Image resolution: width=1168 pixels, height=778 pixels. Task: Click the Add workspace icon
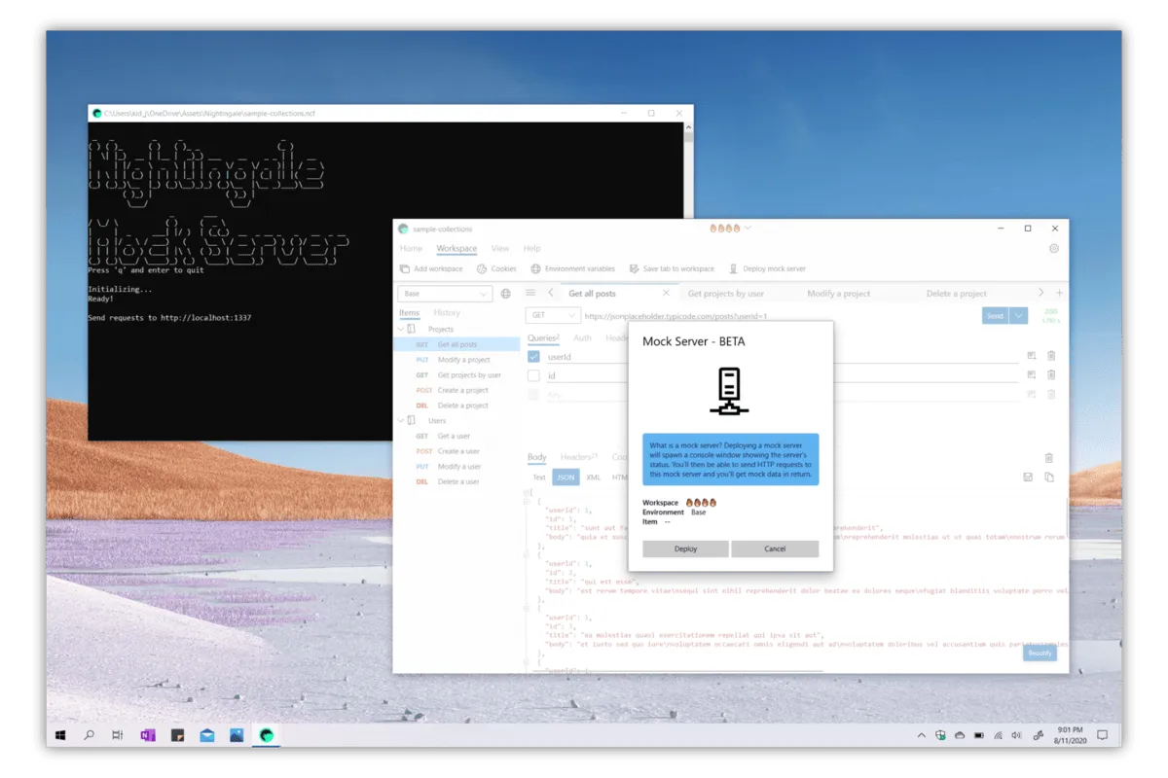point(405,268)
